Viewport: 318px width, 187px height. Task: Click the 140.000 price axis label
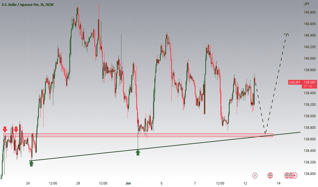pyautogui.click(x=310, y=58)
